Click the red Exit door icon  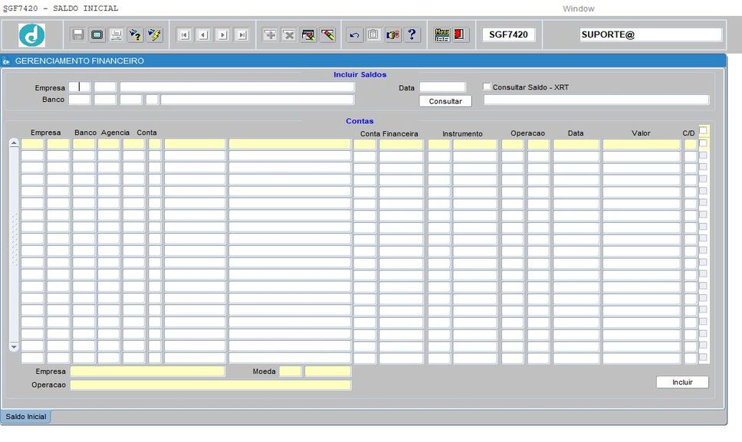click(x=459, y=34)
